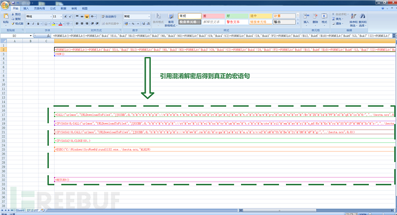The height and width of the screenshot is (215, 397).
Task: Apply the 输出 cell style
Action: pyautogui.click(x=284, y=22)
